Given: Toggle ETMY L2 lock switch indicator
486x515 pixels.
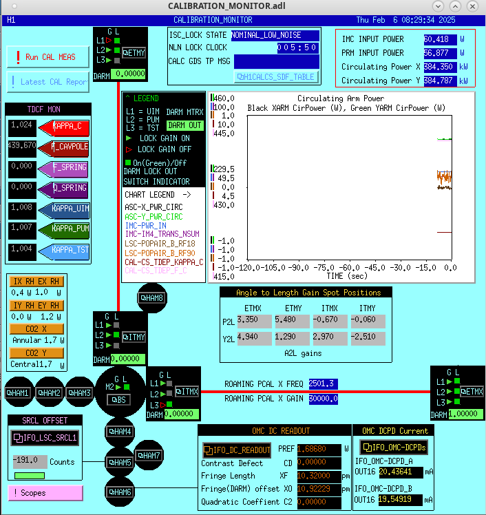Looking at the screenshot, I should coord(117,50).
